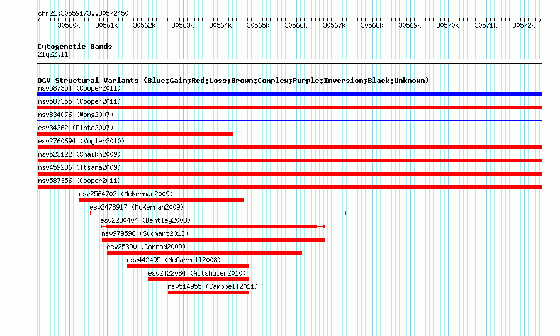Open esv34362 (Pinto2007) variant label
Screen dimensions: 560x336
[x=76, y=128]
